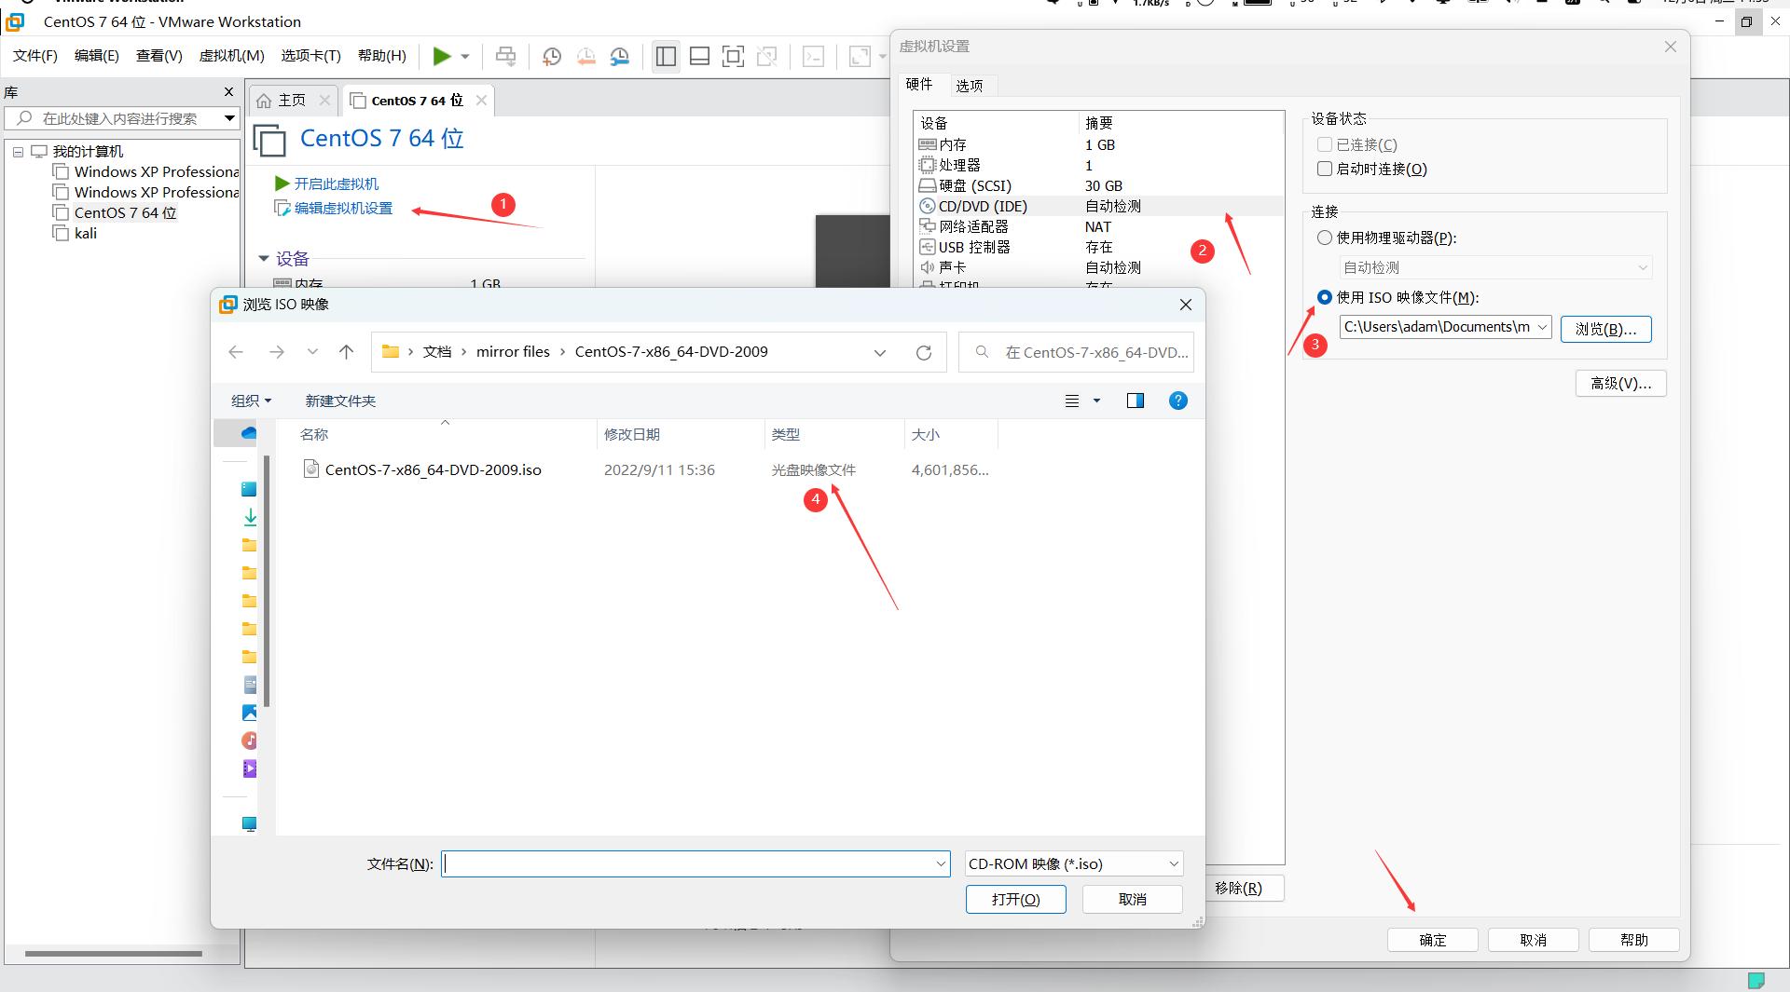1790x992 pixels.
Task: Select 内存 in the device list
Action: pyautogui.click(x=1100, y=144)
